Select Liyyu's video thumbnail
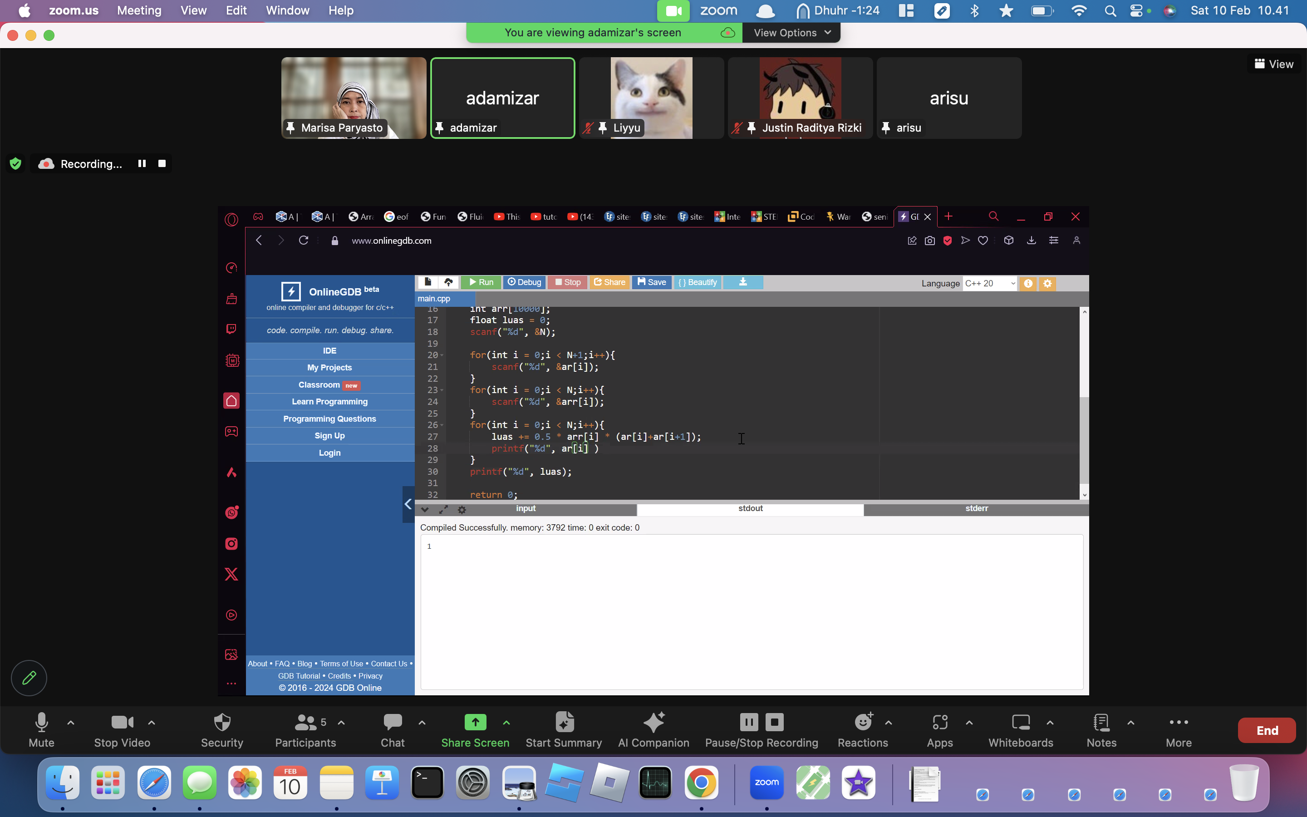This screenshot has width=1307, height=817. tap(651, 98)
